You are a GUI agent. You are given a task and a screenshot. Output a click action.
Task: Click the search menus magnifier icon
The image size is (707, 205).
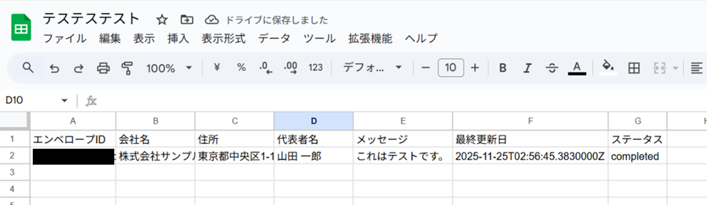click(28, 68)
